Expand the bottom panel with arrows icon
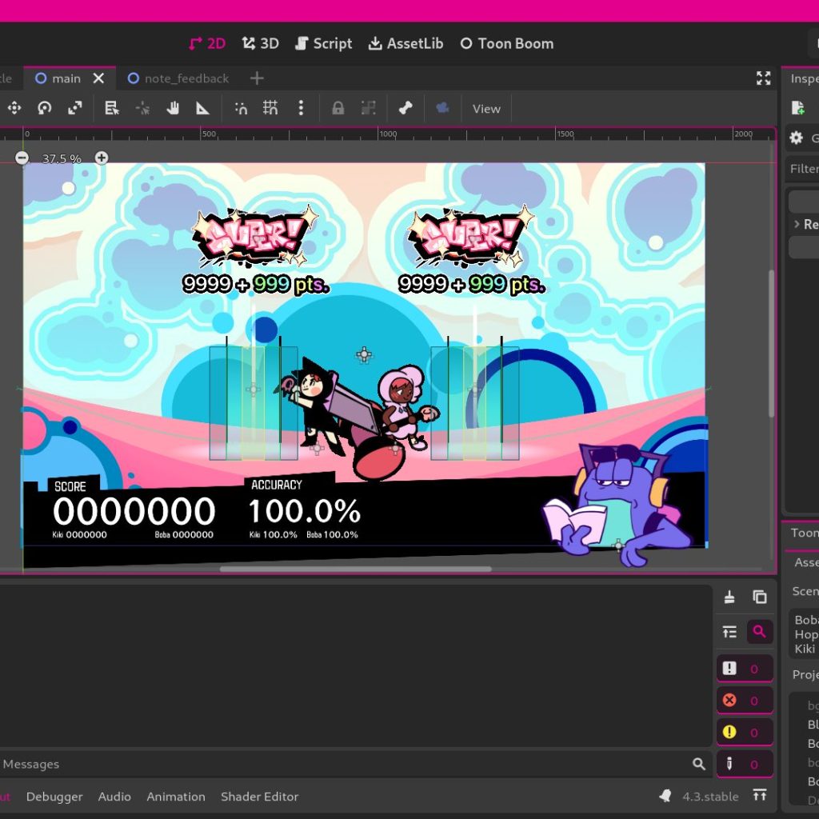 pyautogui.click(x=760, y=795)
